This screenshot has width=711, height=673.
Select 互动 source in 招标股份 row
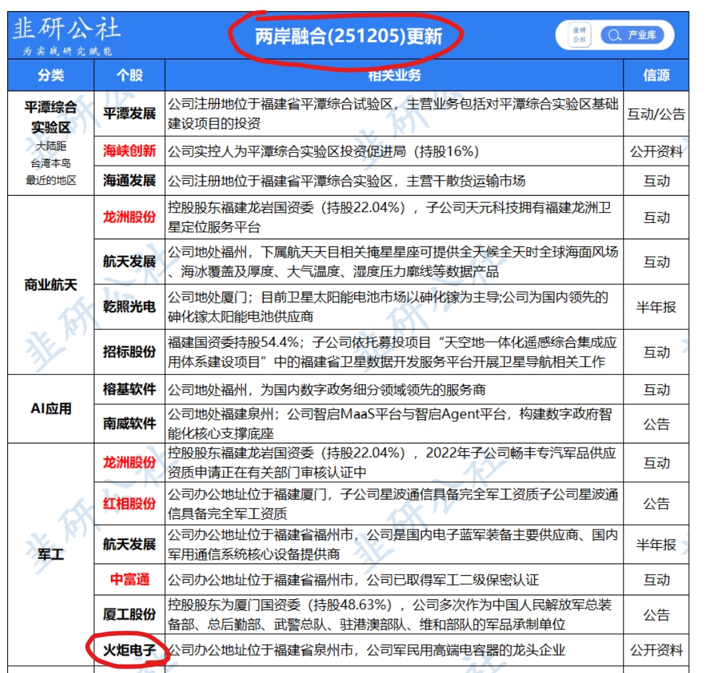point(656,352)
